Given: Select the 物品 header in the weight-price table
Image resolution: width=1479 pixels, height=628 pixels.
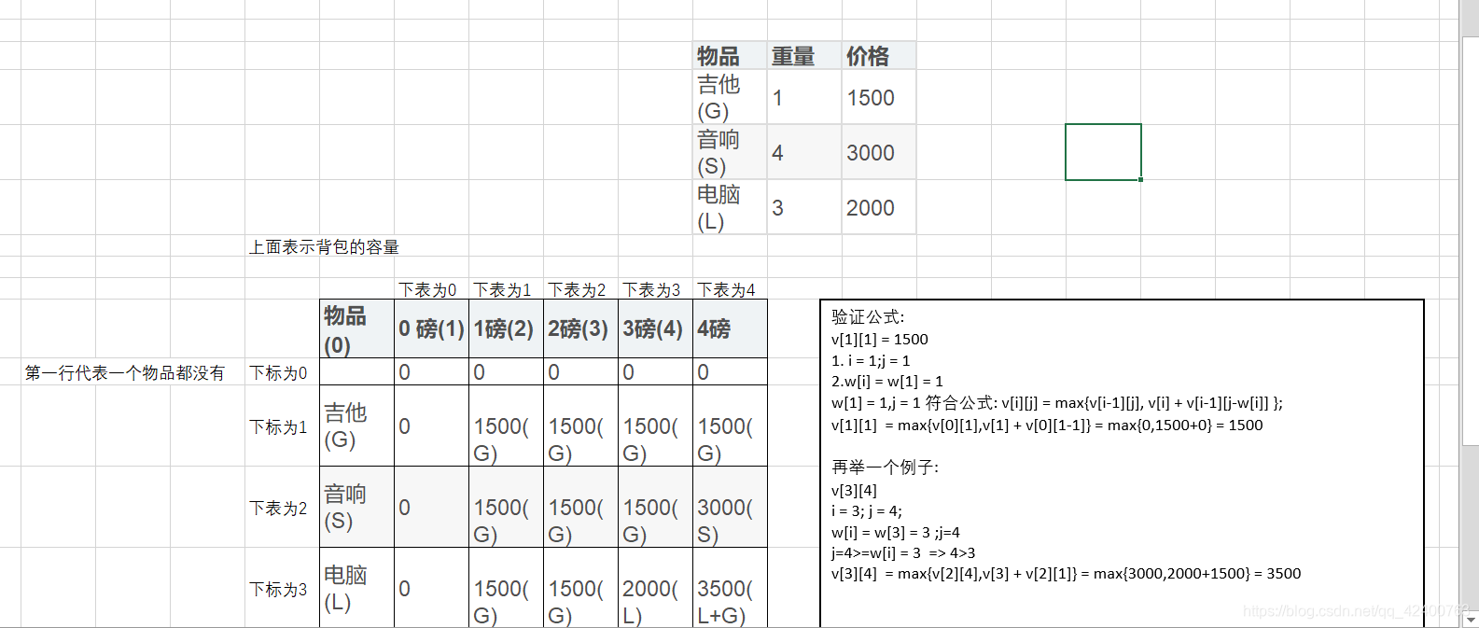Looking at the screenshot, I should 730,56.
